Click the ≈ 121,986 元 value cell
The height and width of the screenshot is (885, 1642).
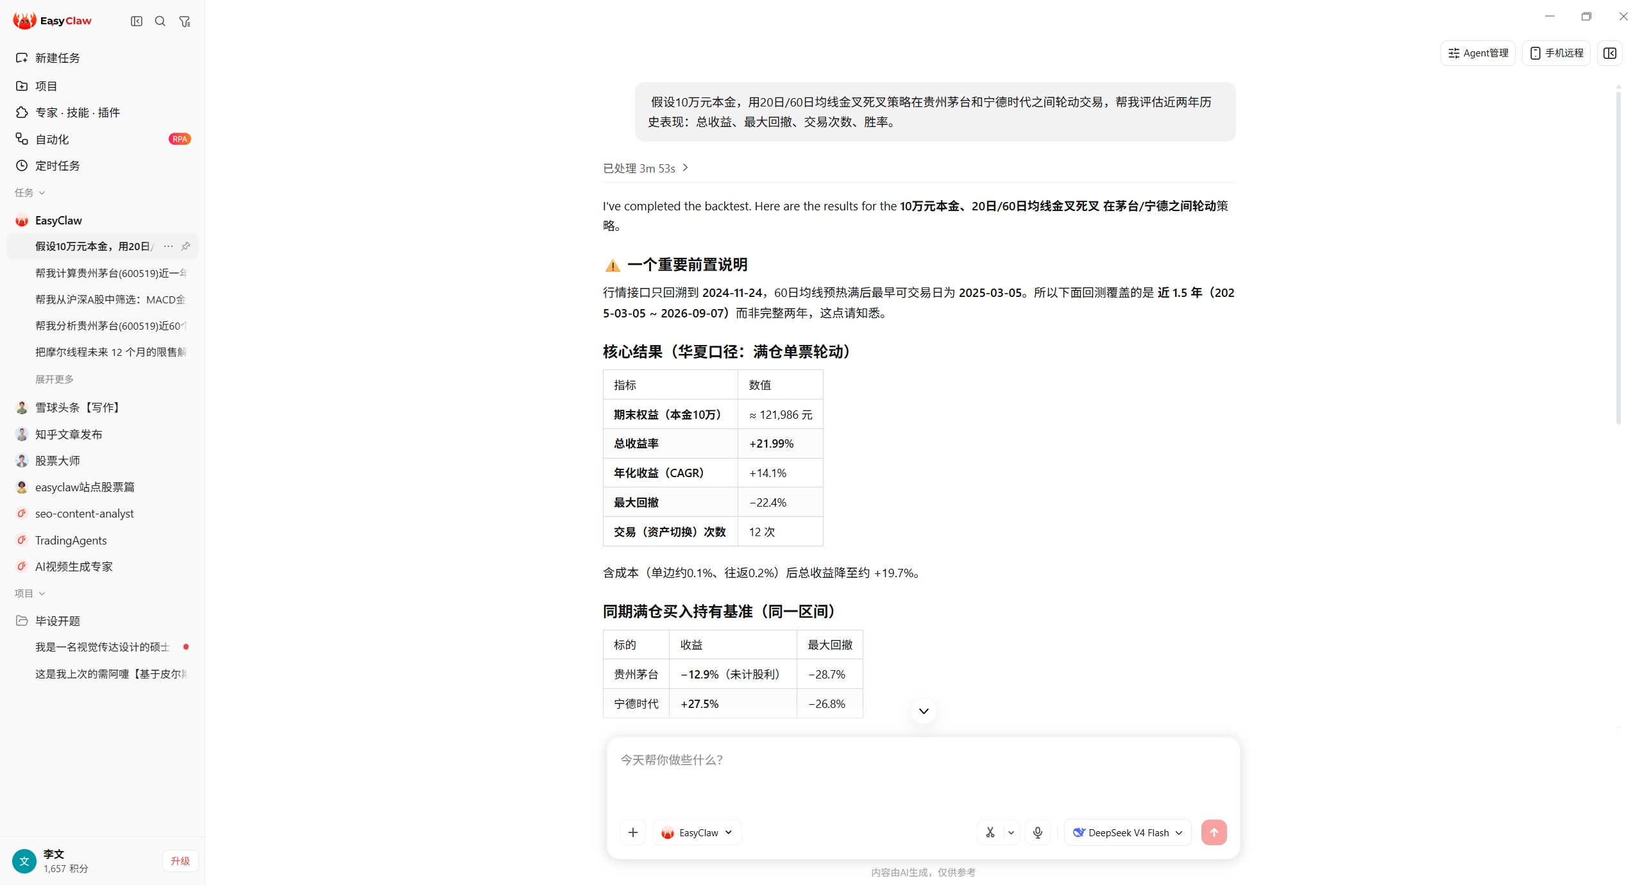coord(781,414)
